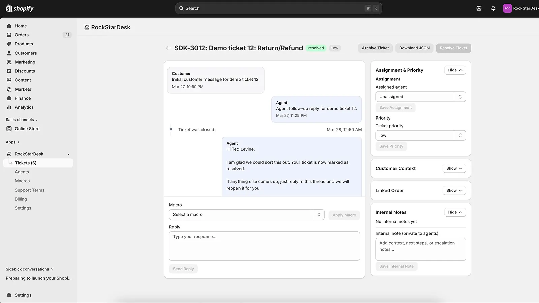Viewport: 539px width, 303px height.
Task: Click the Settings gear icon at sidebar bottom
Action: click(9, 295)
